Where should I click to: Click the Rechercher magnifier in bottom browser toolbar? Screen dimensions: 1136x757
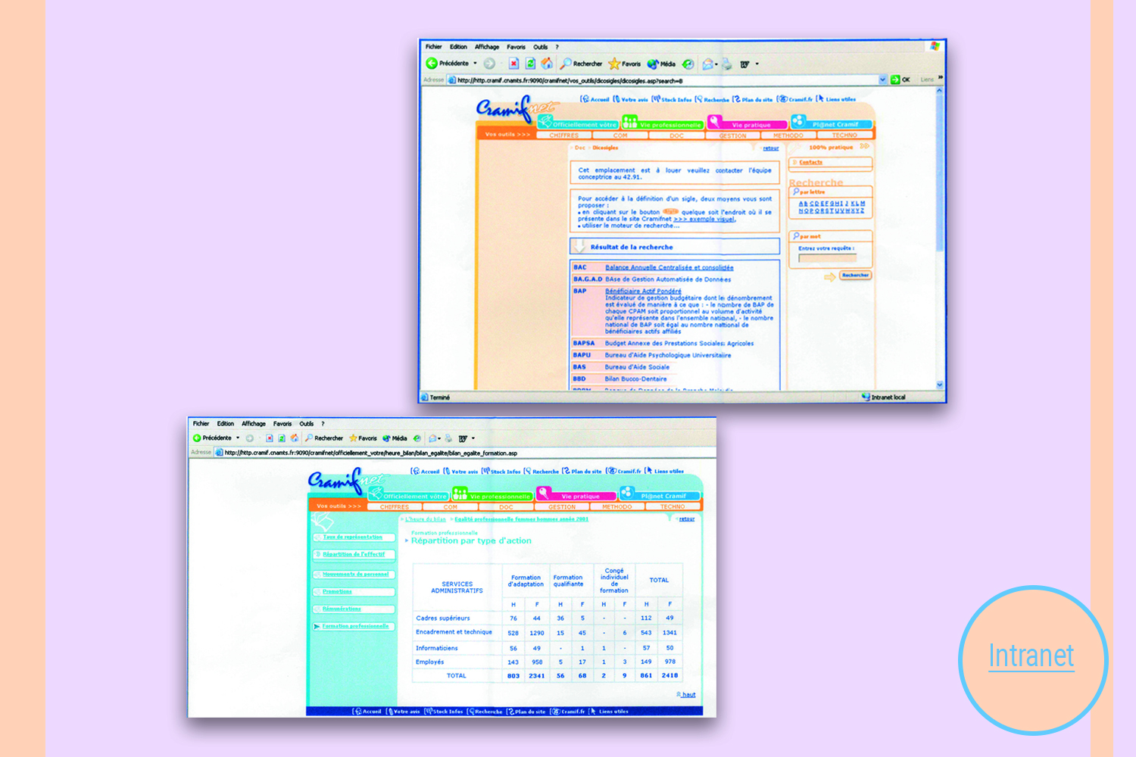pyautogui.click(x=309, y=438)
